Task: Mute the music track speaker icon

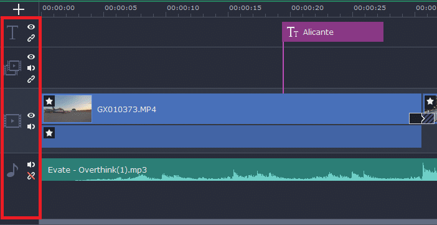Action: tap(31, 165)
